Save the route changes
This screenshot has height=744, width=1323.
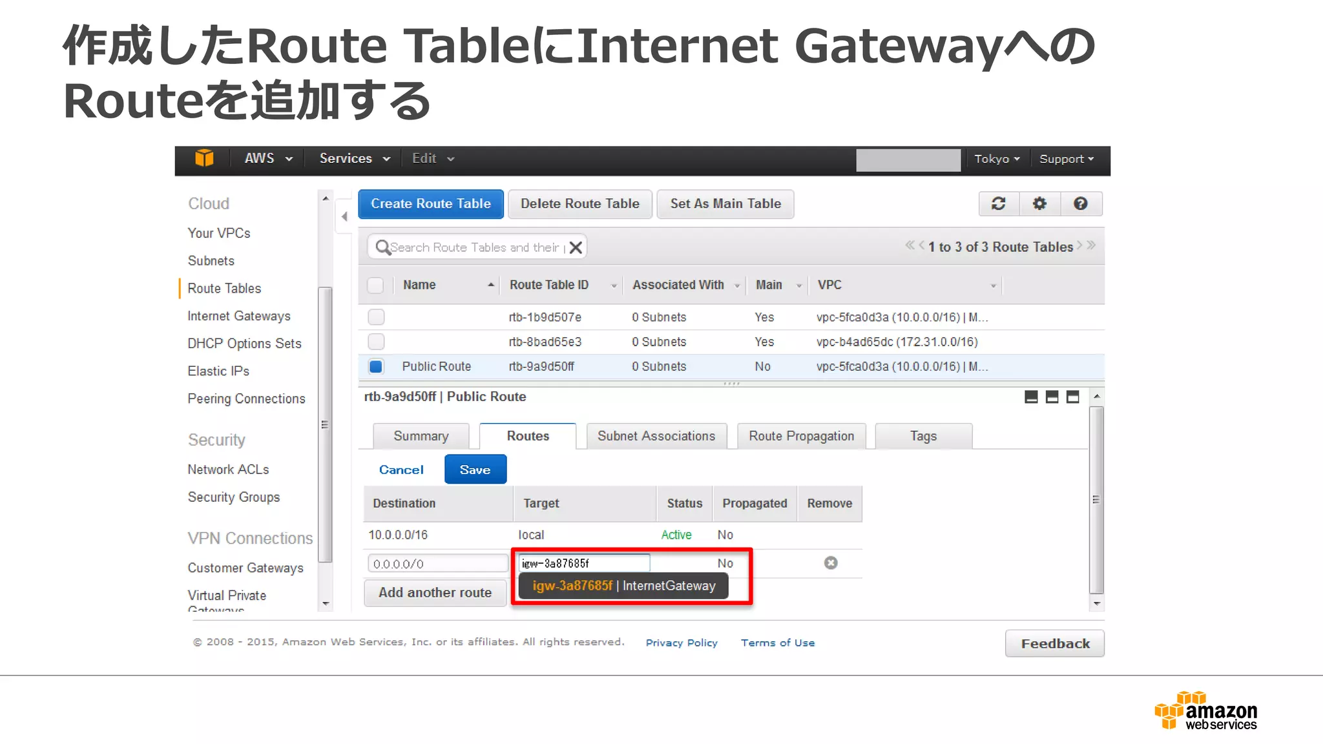tap(475, 470)
